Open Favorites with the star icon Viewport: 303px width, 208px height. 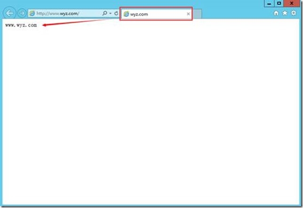(285, 13)
